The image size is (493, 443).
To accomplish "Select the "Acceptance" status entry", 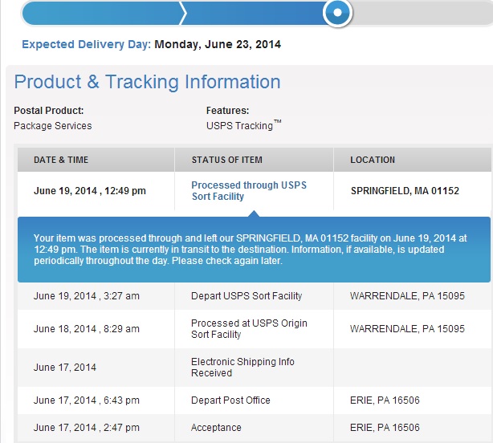I will point(216,428).
